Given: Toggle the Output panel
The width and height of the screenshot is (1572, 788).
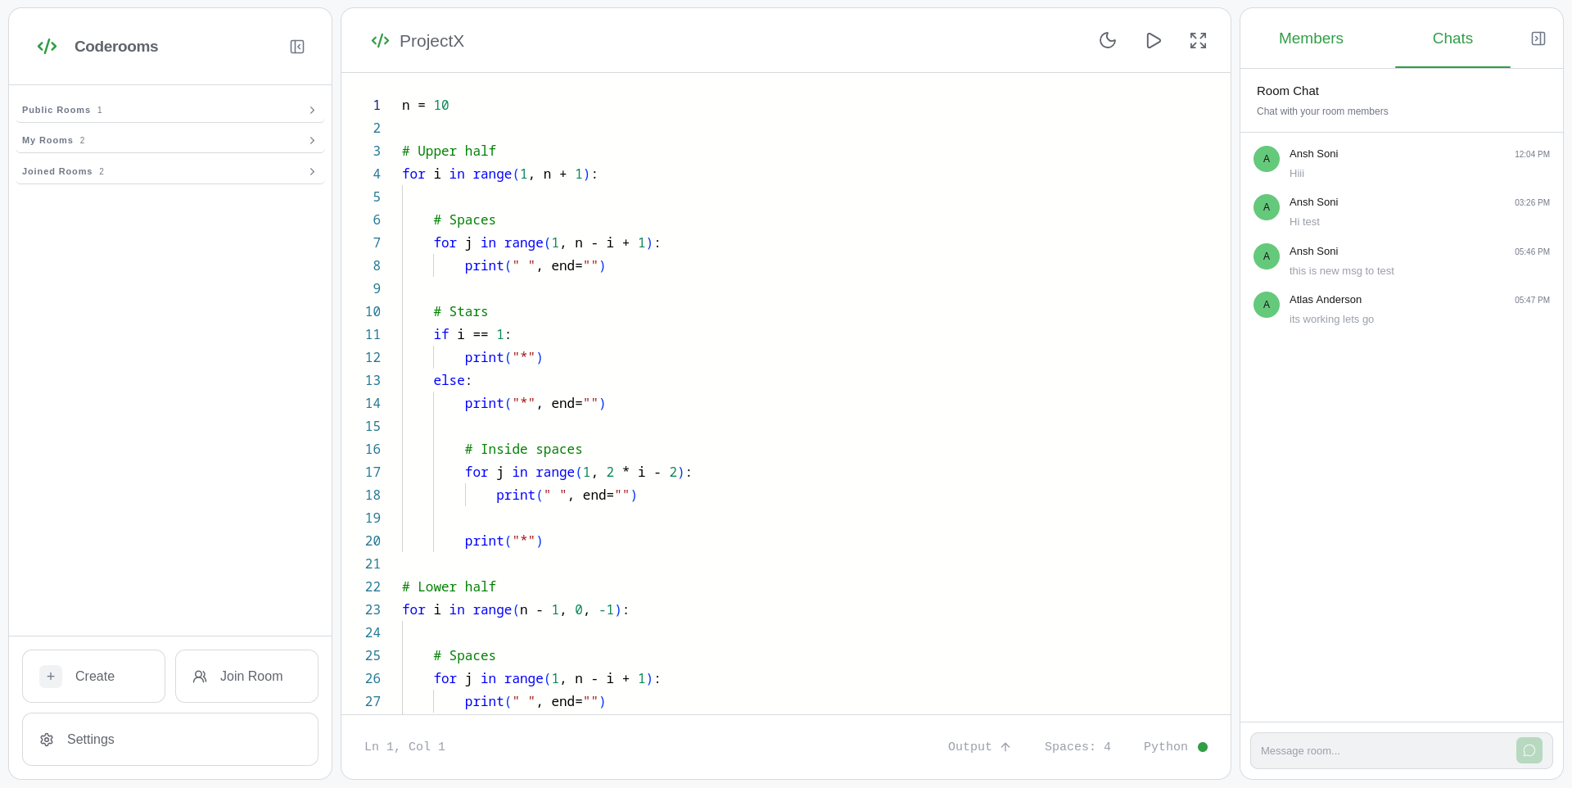Looking at the screenshot, I should (x=979, y=747).
